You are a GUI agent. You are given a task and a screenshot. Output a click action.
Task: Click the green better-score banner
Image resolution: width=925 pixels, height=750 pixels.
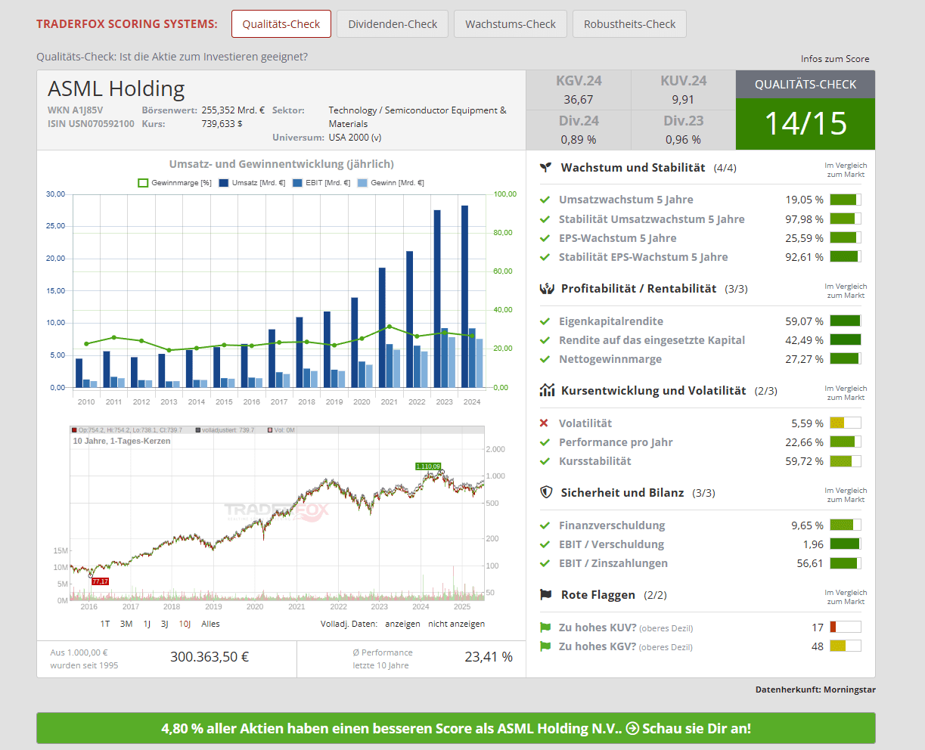pos(456,728)
